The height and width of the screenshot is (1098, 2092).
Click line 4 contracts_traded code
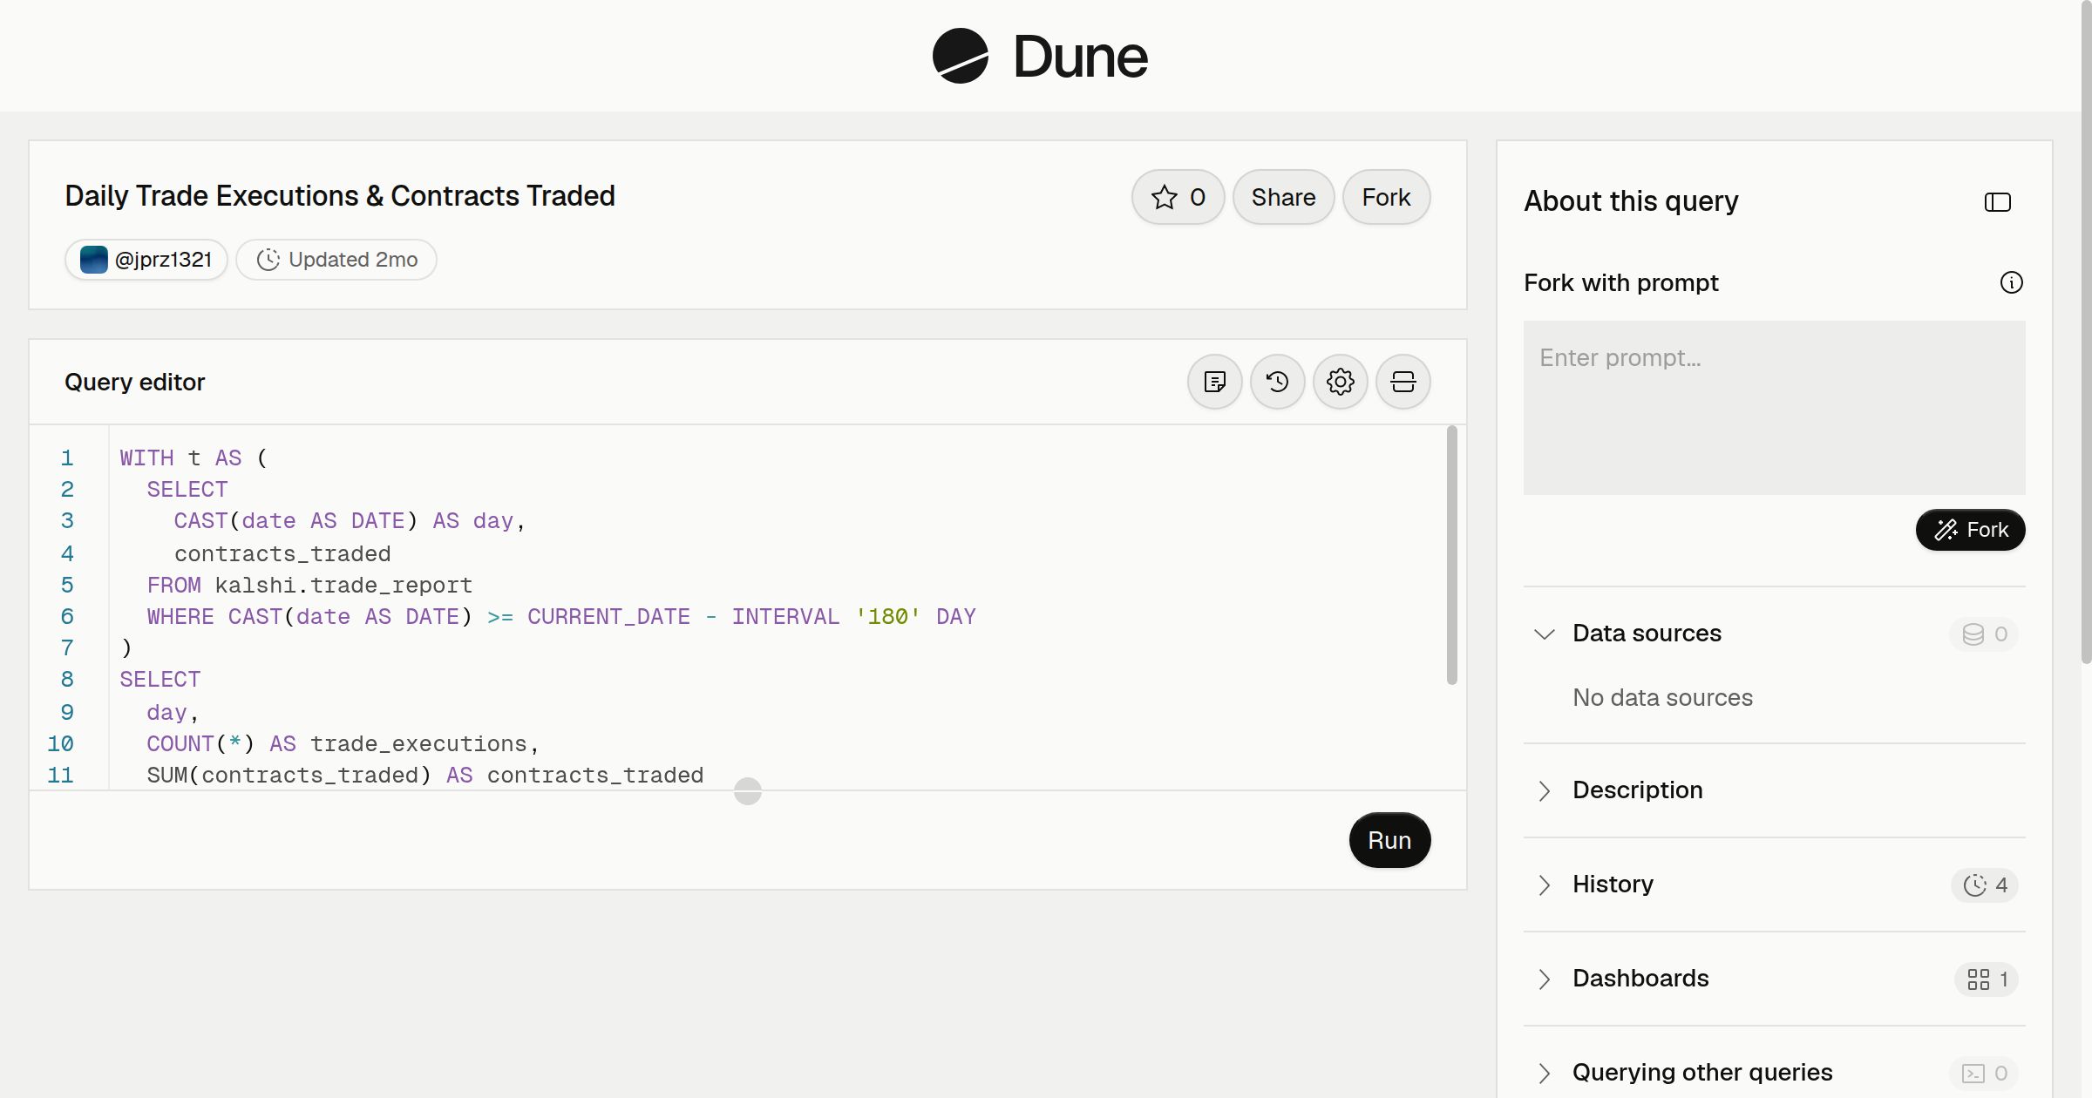(282, 553)
